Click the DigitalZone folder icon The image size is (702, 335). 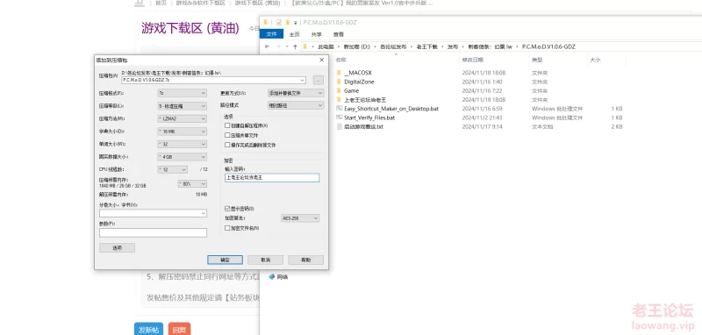(339, 82)
